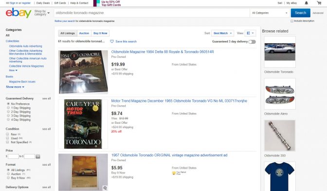Click see all next to Condition
Viewport: 327px width, 191px height.
point(46,129)
